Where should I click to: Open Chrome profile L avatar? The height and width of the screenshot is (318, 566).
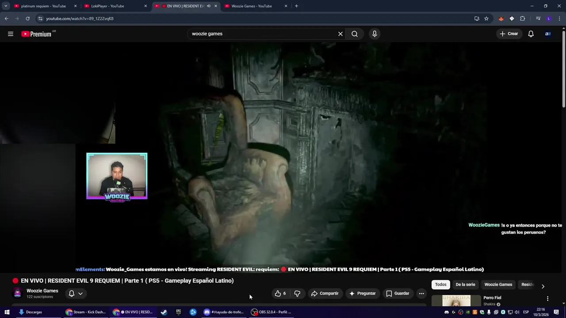549,19
